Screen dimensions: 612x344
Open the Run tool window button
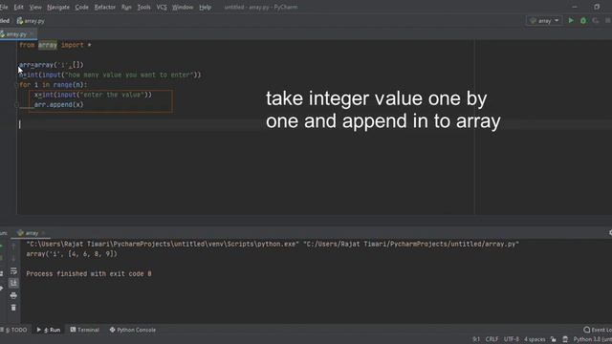[49, 330]
